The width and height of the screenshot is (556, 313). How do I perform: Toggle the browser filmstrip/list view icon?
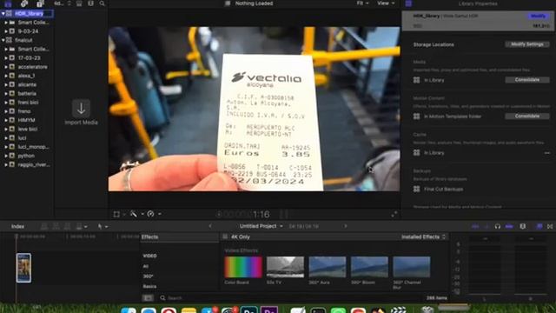(79, 3)
